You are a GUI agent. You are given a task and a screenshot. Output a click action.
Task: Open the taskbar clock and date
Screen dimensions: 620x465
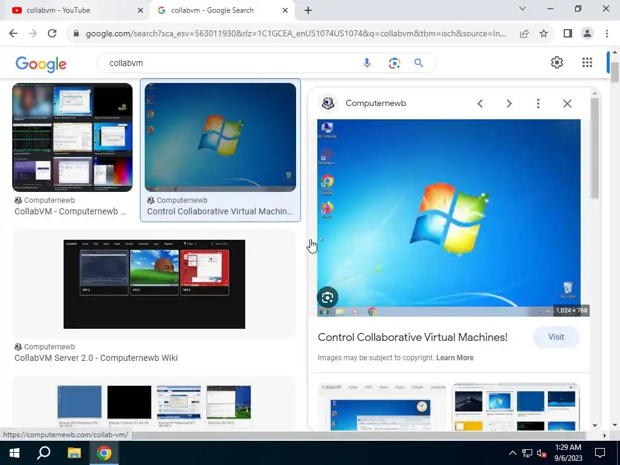[x=568, y=453]
